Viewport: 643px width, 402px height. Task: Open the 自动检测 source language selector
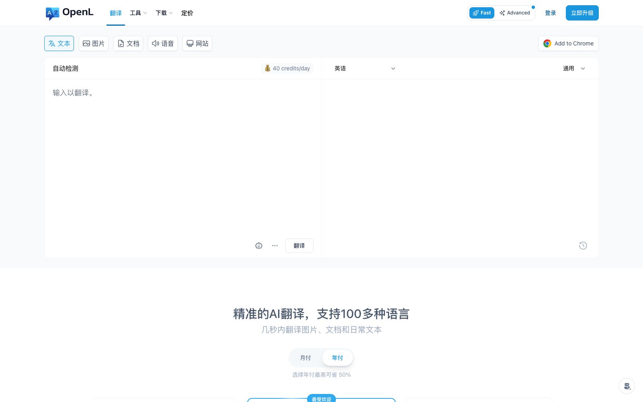coord(66,68)
